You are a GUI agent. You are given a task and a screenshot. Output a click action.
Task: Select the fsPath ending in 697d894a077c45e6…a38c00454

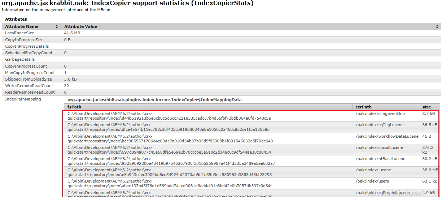click(169, 150)
